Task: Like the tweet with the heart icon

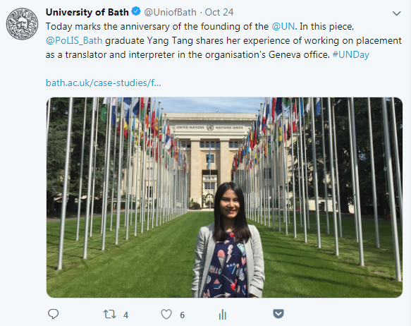Action: pyautogui.click(x=166, y=314)
